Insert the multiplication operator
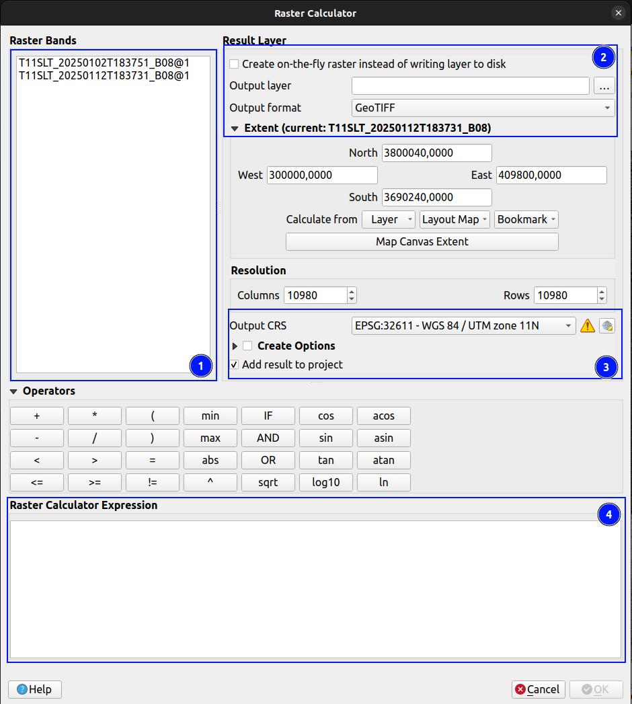The height and width of the screenshot is (704, 632). 95,416
